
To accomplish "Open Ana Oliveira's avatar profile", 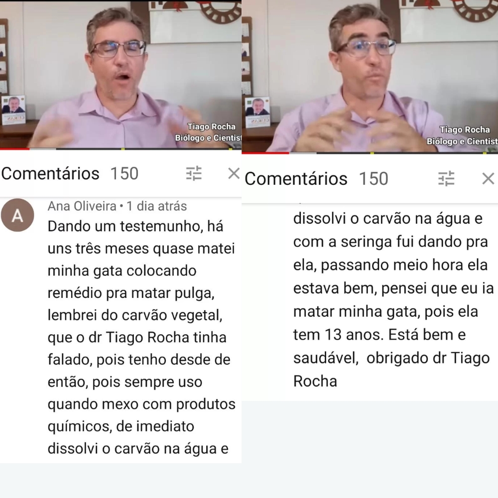I will click(x=17, y=215).
